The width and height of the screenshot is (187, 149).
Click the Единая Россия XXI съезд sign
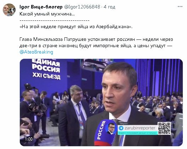pos(46,69)
